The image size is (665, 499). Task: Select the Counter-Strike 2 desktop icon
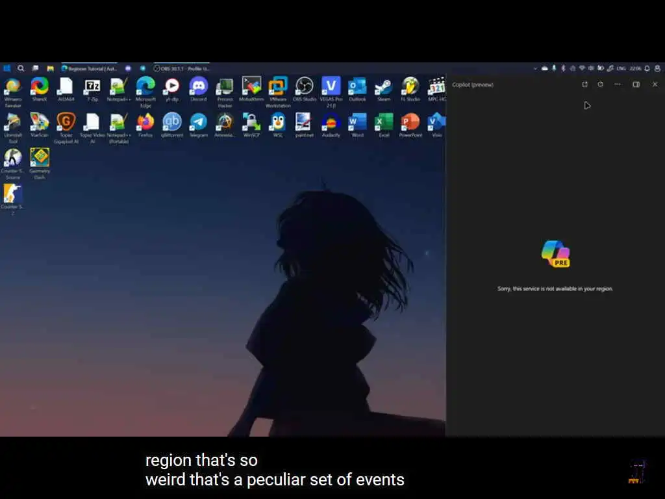coord(13,199)
